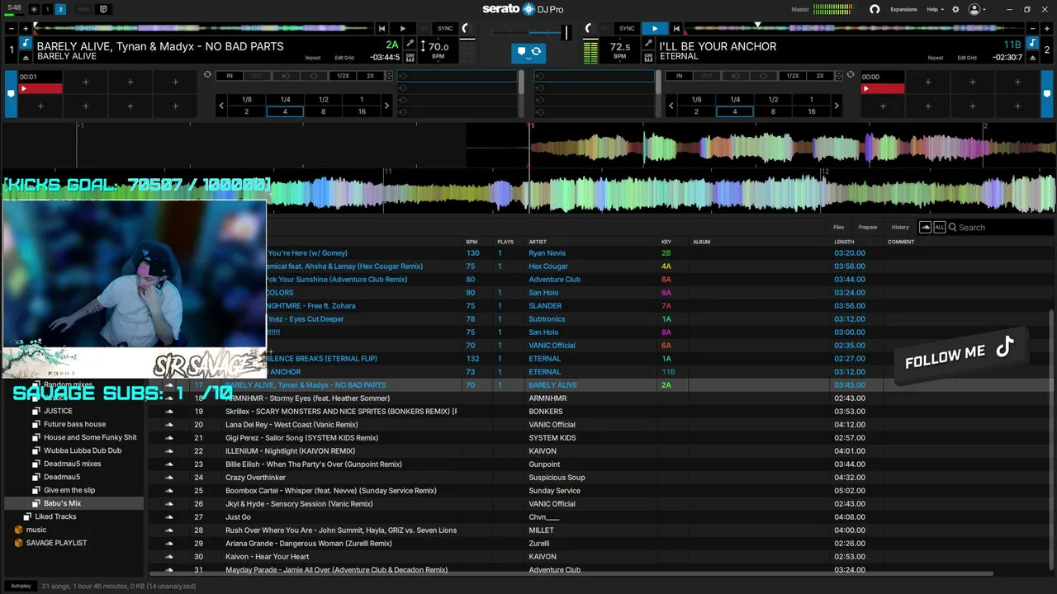The width and height of the screenshot is (1057, 594).
Task: Set loop IN point on deck 2
Action: point(680,76)
